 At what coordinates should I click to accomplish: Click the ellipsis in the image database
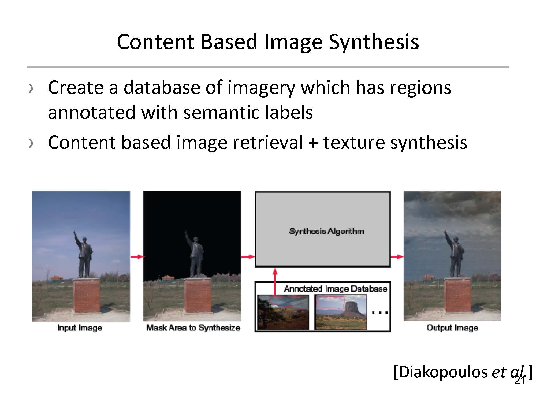click(x=380, y=312)
